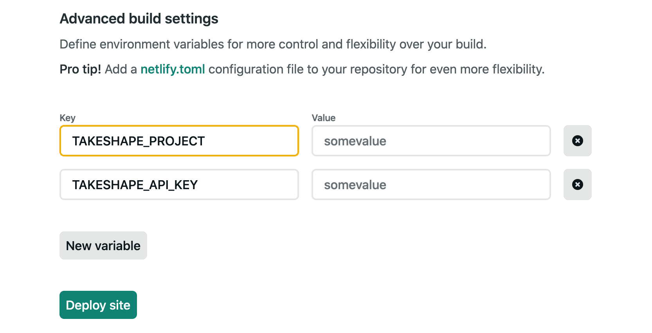Remove the TAKESHAPE_PROJECT variable row
This screenshot has height=333, width=652.
click(577, 141)
